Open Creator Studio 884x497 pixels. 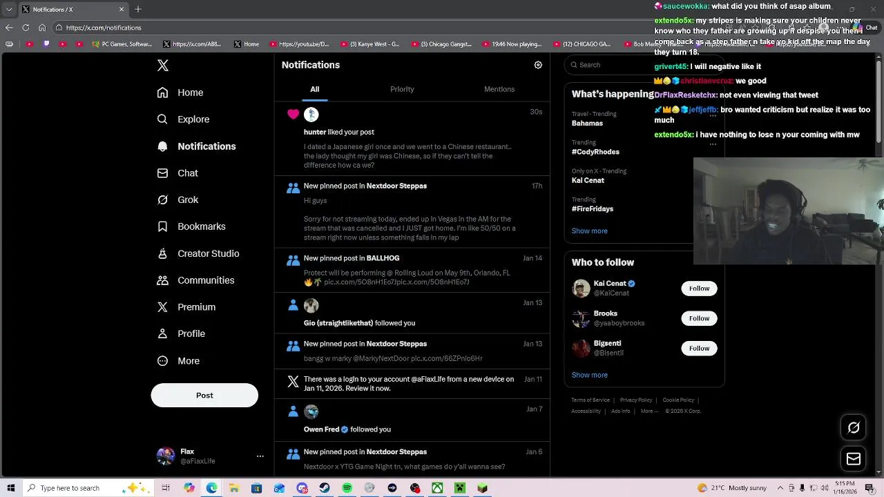pyautogui.click(x=198, y=253)
